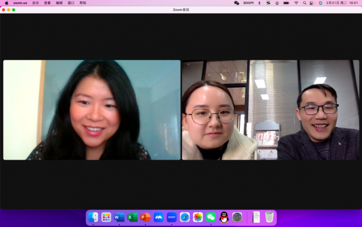The width and height of the screenshot is (362, 227).
Task: Open Launchpad from the Dock
Action: click(106, 217)
